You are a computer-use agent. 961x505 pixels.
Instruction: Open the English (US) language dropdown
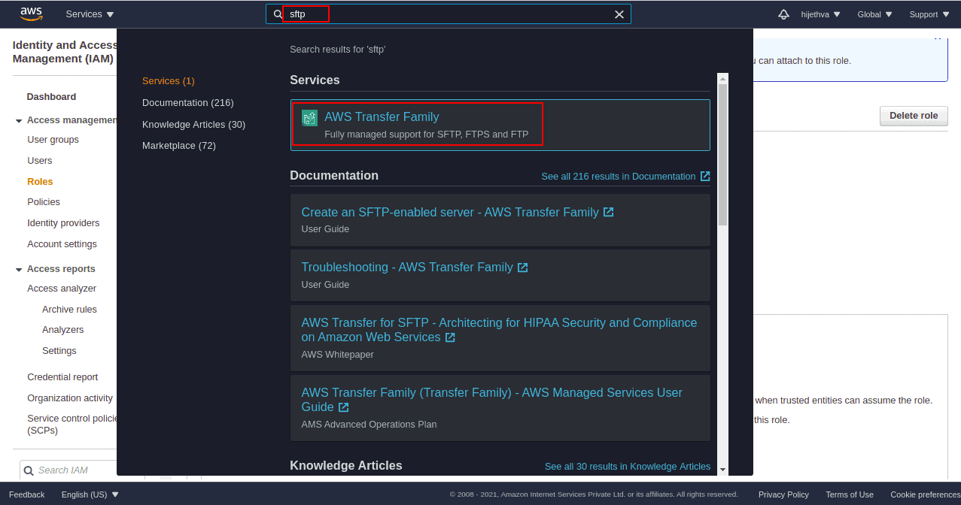click(90, 494)
